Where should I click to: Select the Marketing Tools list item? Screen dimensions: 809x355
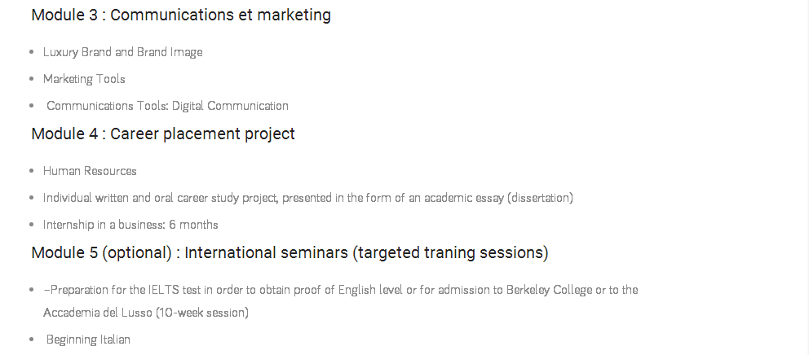click(84, 79)
